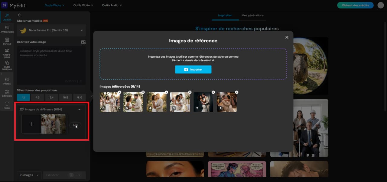This screenshot has height=182, width=387.
Task: Select the 16:9 aspect ratio
Action: coord(65,97)
